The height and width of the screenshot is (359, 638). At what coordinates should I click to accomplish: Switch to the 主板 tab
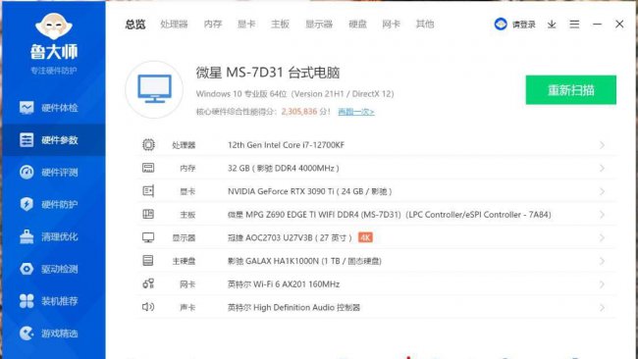coord(280,25)
